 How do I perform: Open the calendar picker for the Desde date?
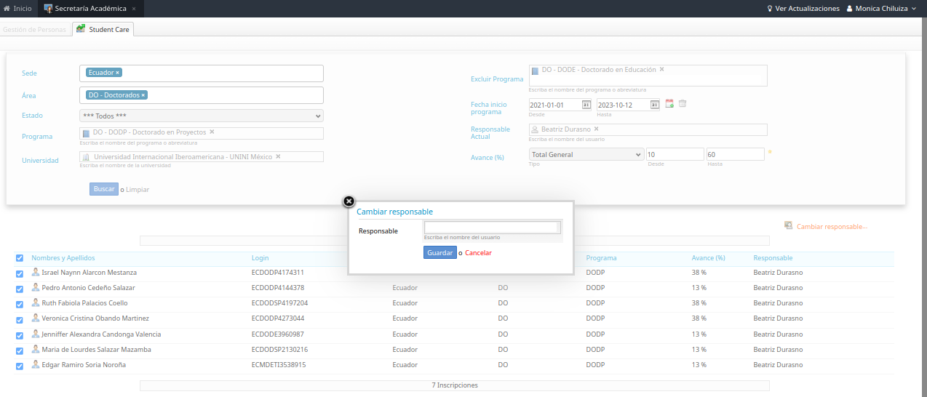[586, 105]
